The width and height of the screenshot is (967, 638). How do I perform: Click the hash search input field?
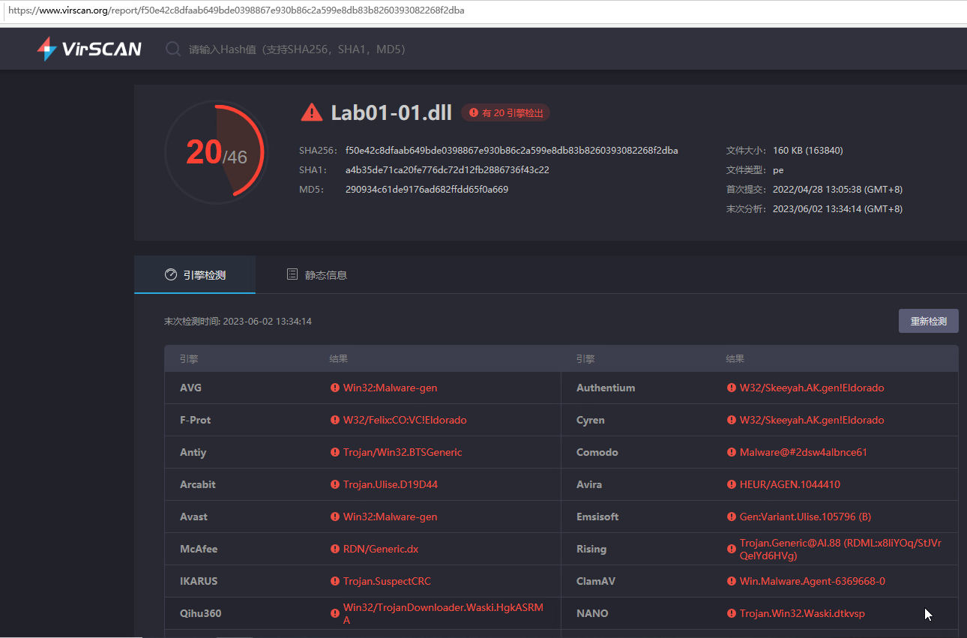coord(298,49)
